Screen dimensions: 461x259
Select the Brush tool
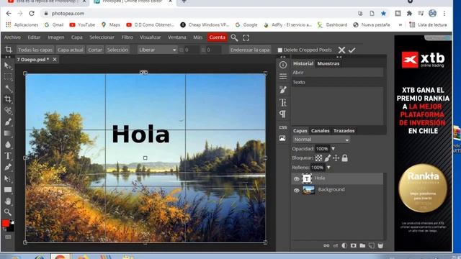point(8,122)
